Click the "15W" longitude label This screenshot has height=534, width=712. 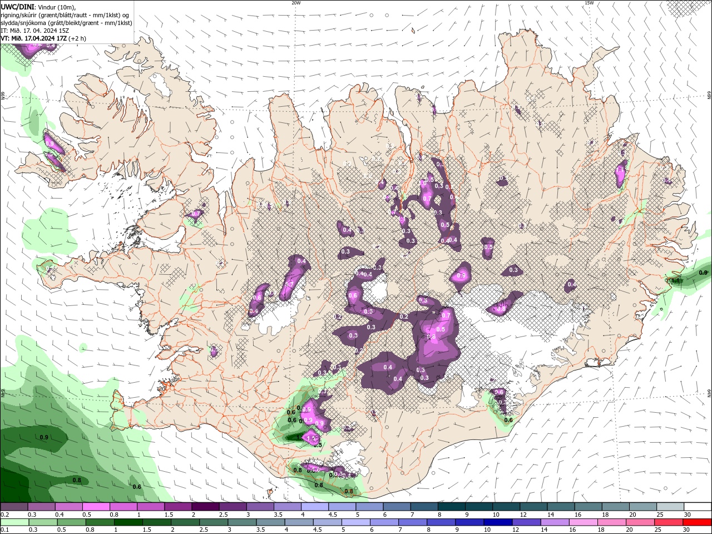(589, 3)
